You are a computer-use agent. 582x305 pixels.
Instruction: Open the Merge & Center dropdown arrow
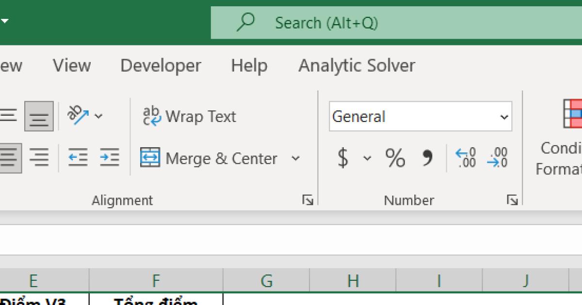click(296, 158)
